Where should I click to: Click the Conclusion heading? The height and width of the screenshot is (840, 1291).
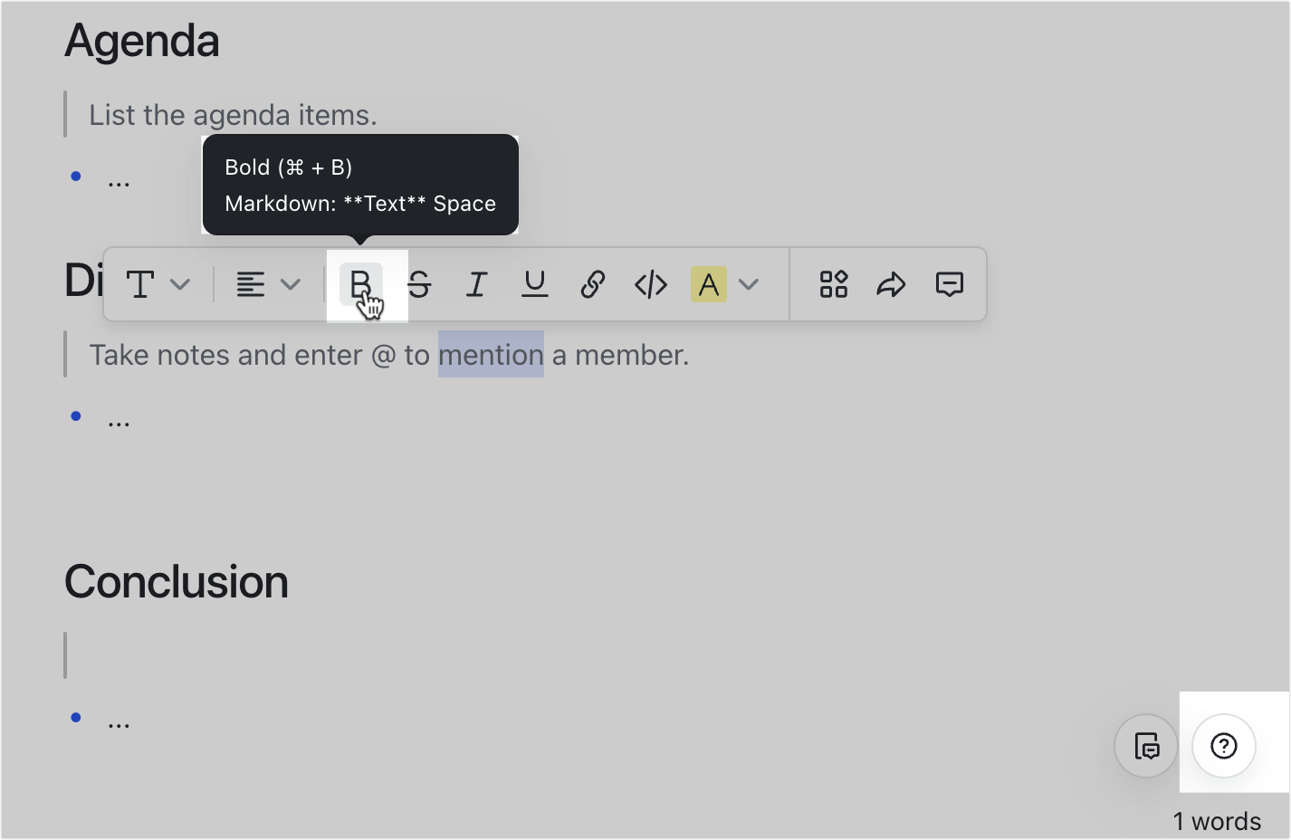point(176,582)
